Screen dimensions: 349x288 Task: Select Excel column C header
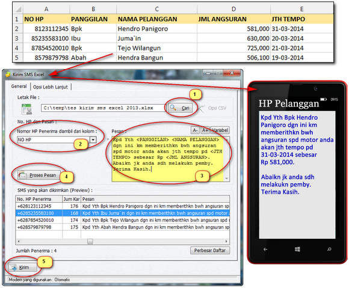(x=156, y=9)
